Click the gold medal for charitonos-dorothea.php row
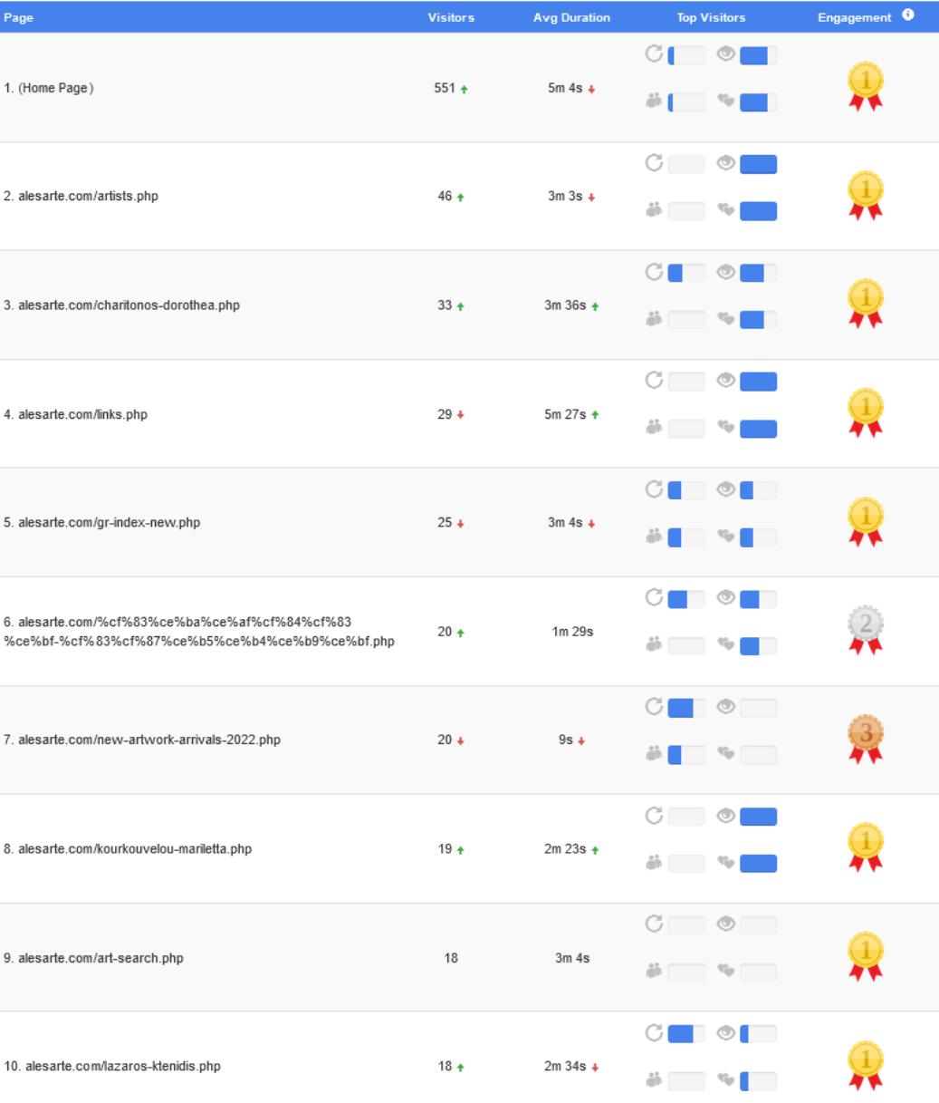The image size is (939, 1103). pos(866,305)
